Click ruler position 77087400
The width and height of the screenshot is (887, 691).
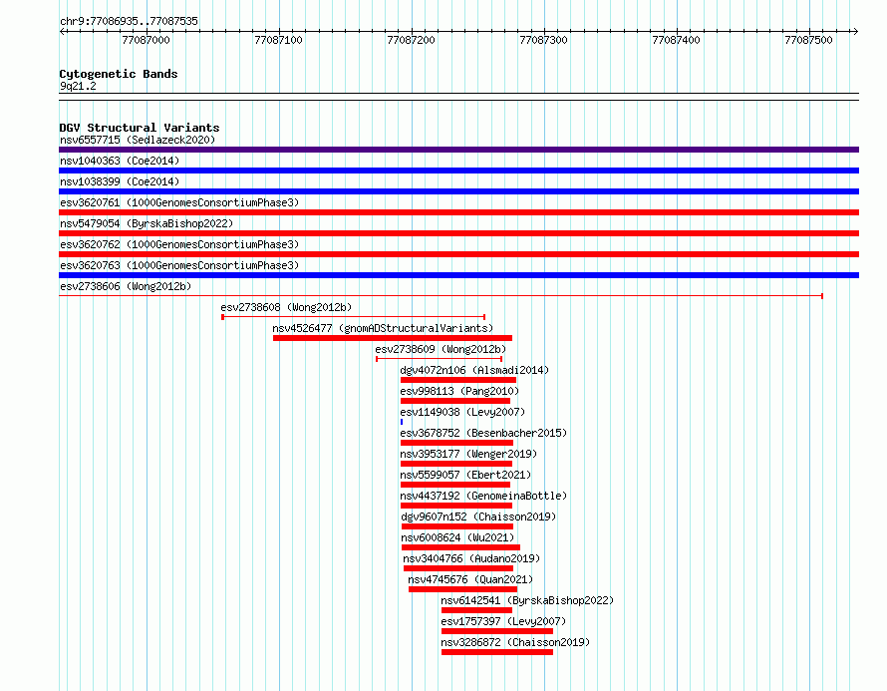coord(676,40)
